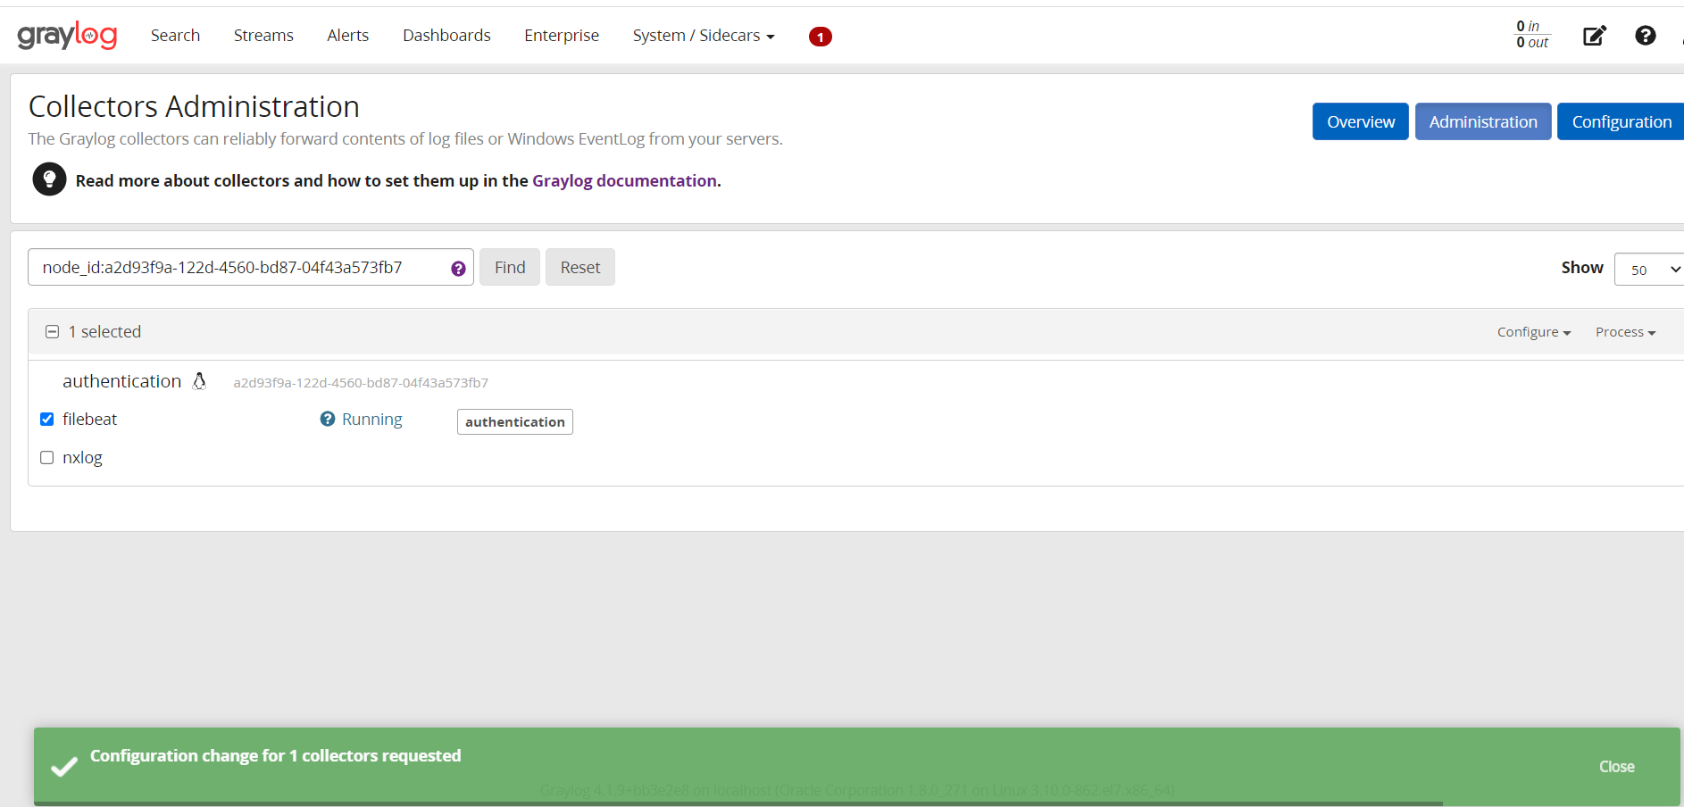Open the help question mark icon
Viewport: 1684px width, 807px height.
[x=1645, y=35]
